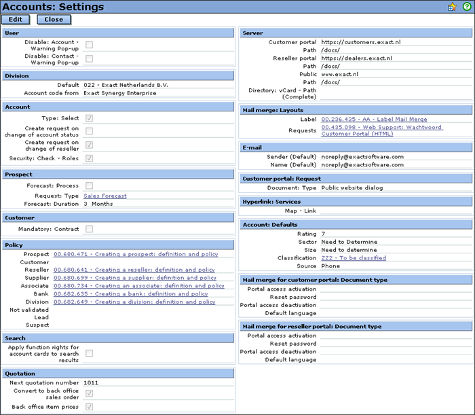Open ZZ2 - To be classified link
Viewport: 475px width, 415px height.
pyautogui.click(x=354, y=257)
